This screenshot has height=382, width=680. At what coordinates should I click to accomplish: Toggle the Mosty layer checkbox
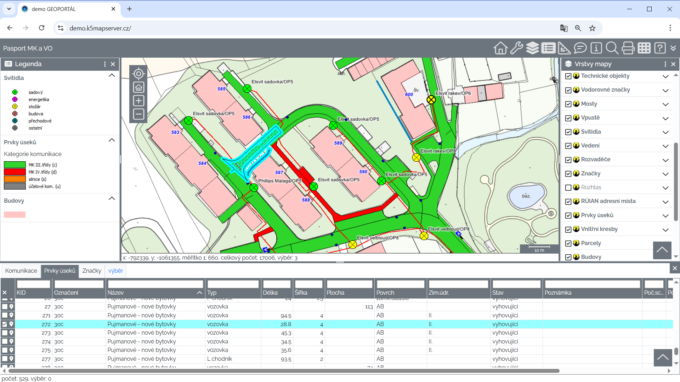click(x=568, y=104)
